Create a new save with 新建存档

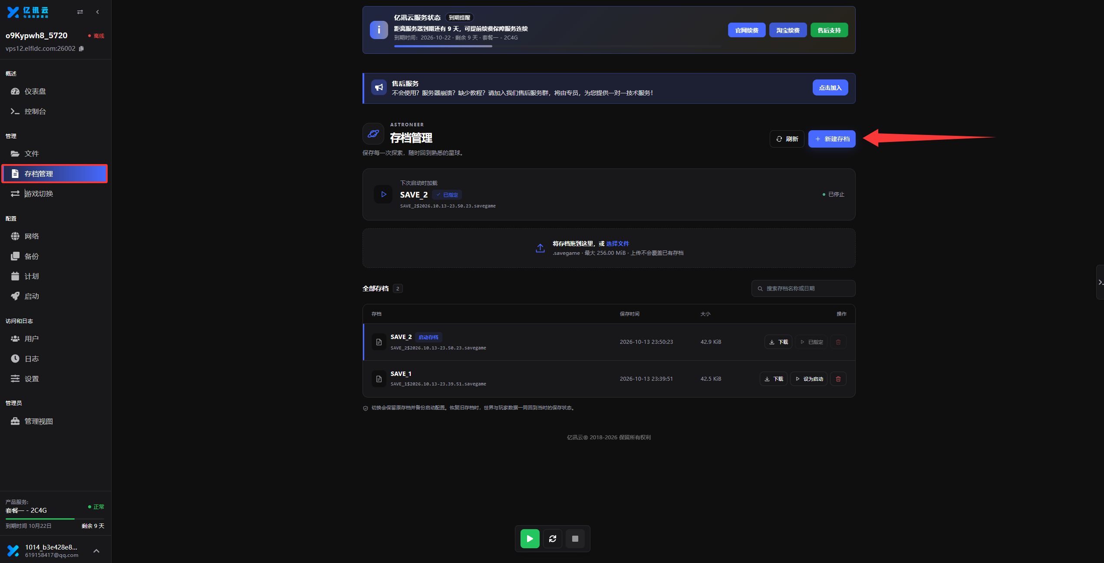832,139
